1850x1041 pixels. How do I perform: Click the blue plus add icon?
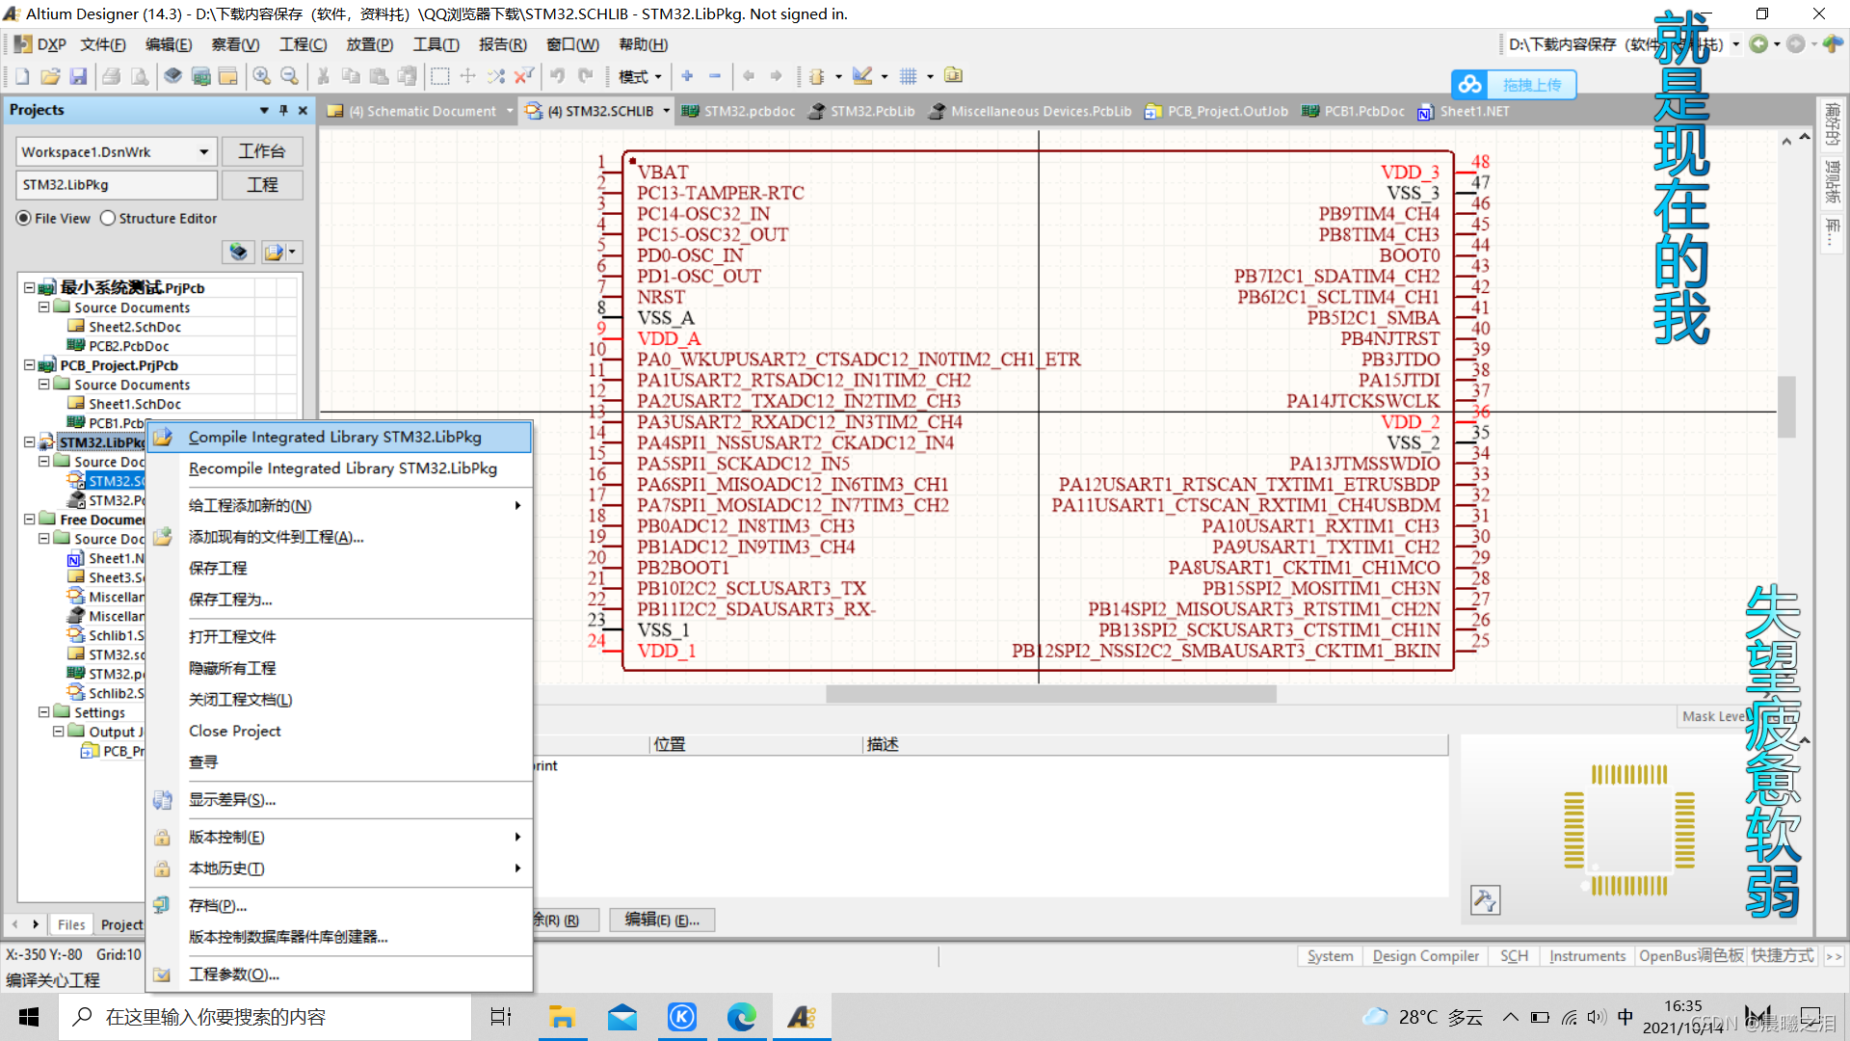[x=687, y=76]
